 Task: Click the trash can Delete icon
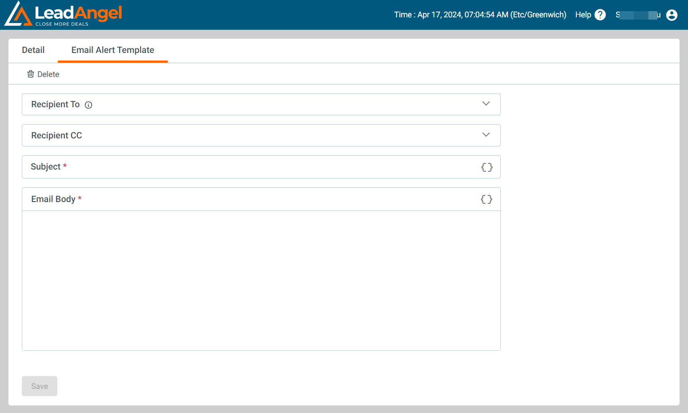tap(31, 74)
